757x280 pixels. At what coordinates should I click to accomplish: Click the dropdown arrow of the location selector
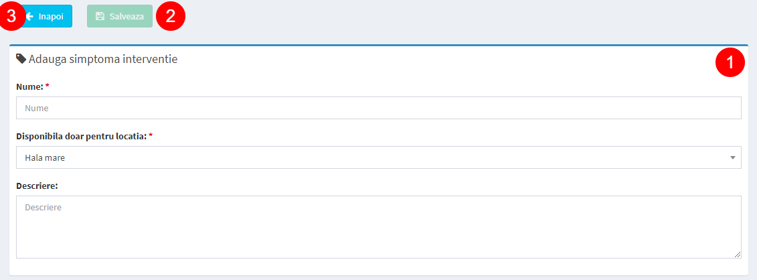(732, 157)
